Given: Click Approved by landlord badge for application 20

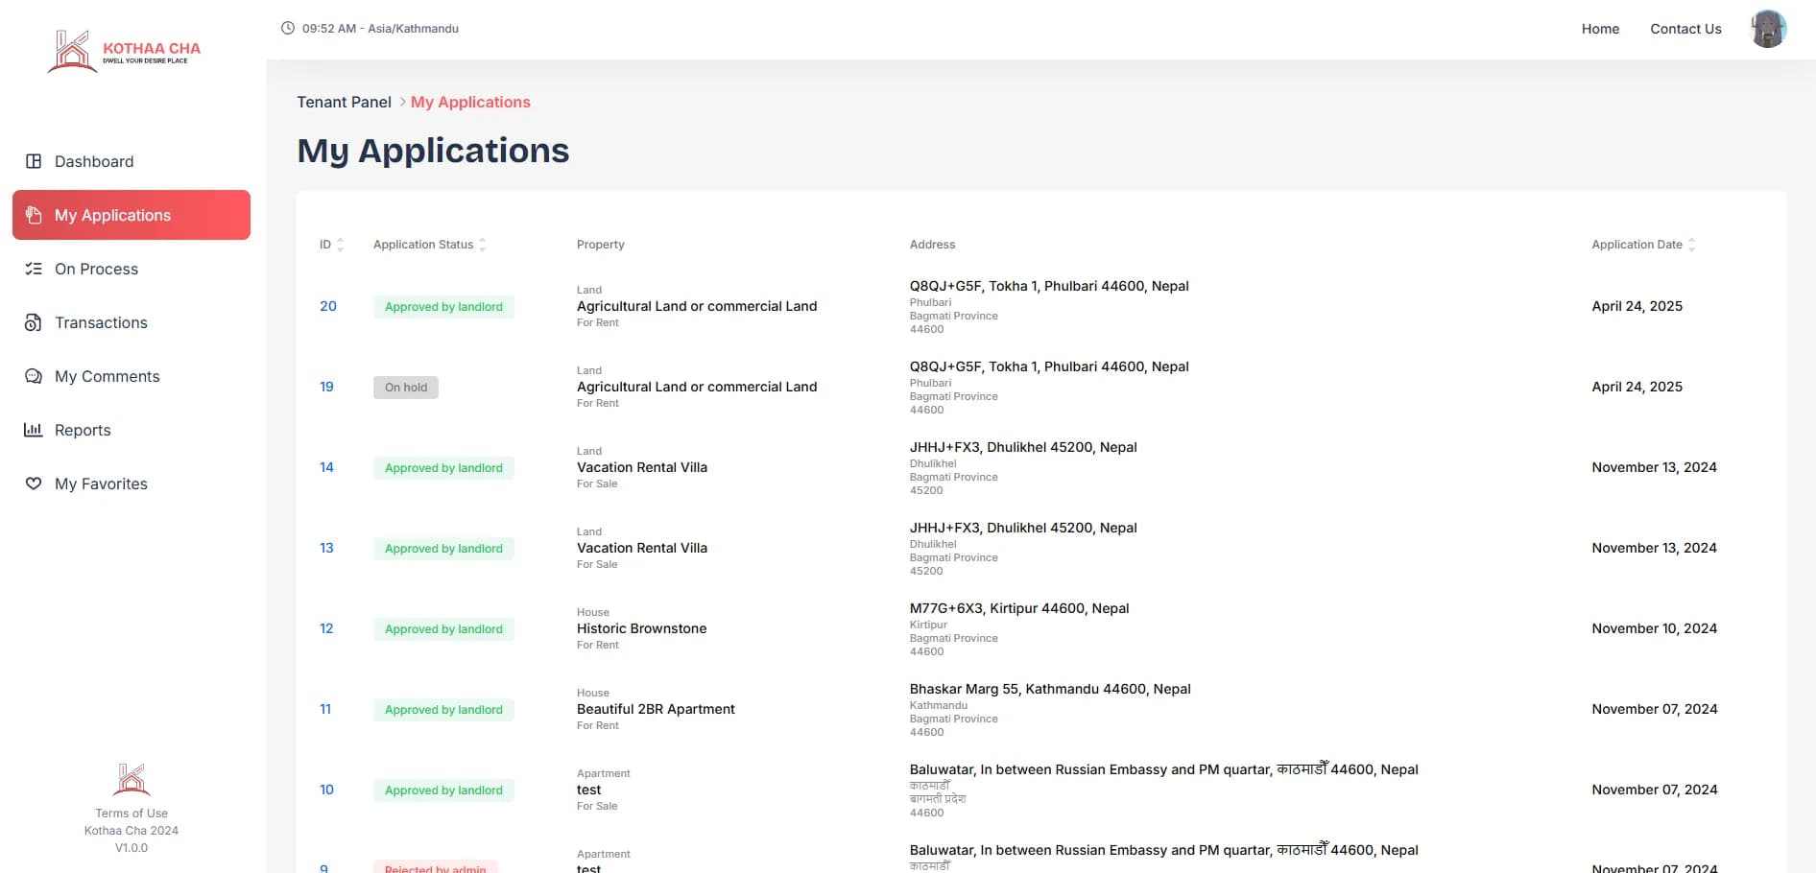Looking at the screenshot, I should (x=443, y=307).
